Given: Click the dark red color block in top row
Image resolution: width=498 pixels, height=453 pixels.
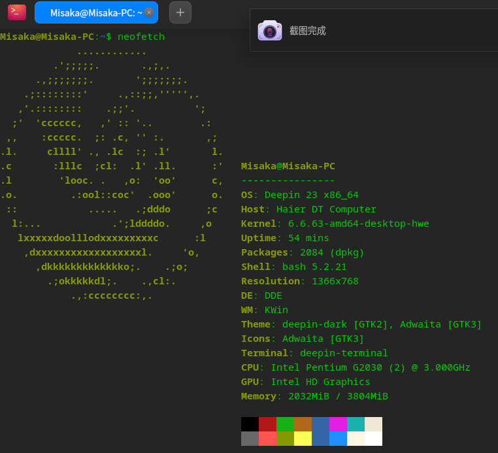Looking at the screenshot, I should (x=268, y=424).
